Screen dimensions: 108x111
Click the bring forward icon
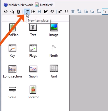click(86, 12)
